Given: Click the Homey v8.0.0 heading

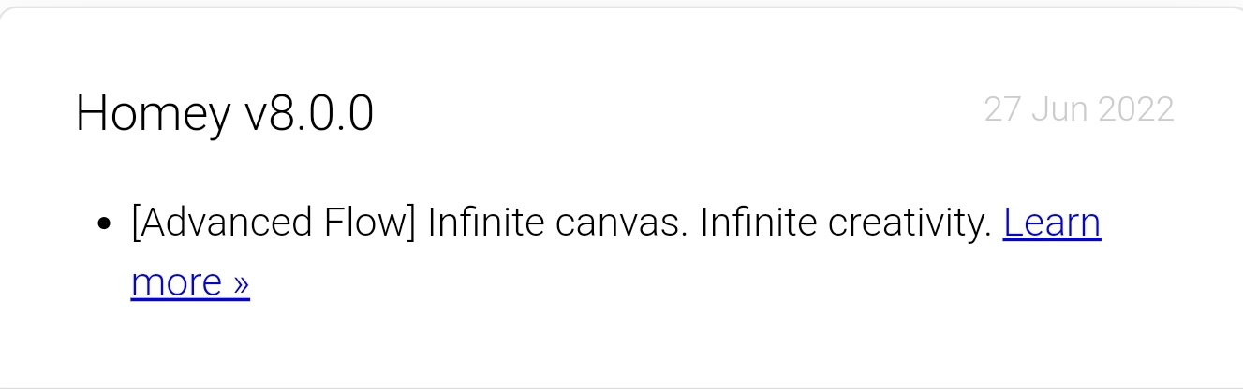Looking at the screenshot, I should [225, 114].
